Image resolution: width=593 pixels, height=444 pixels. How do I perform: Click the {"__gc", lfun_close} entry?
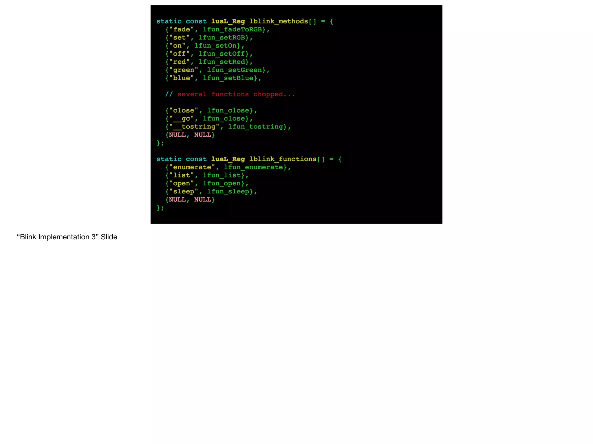[209, 119]
